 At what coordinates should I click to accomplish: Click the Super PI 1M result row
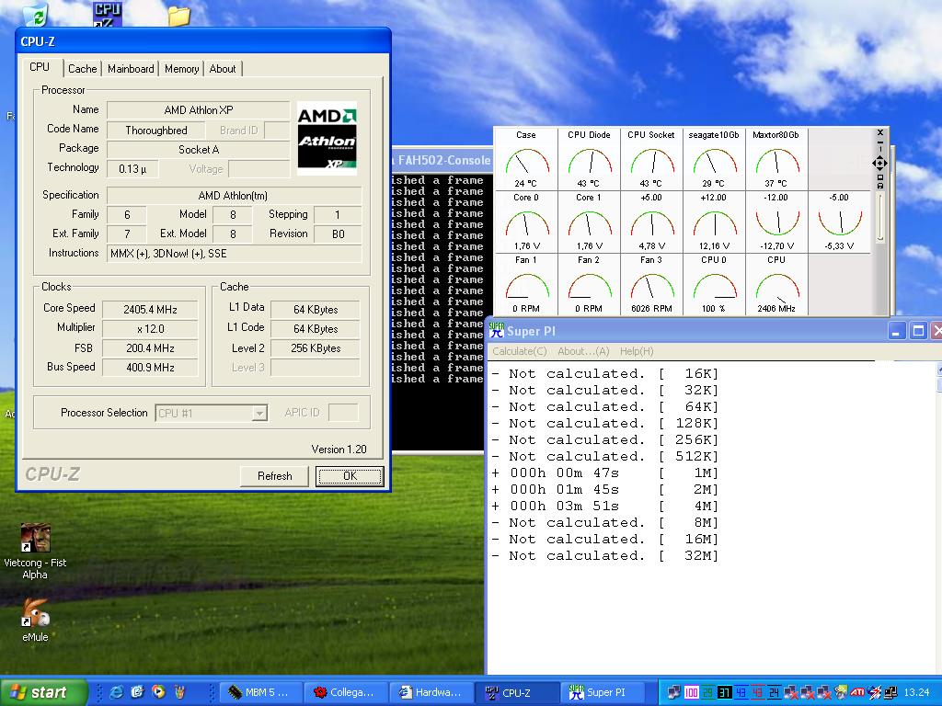coord(605,473)
